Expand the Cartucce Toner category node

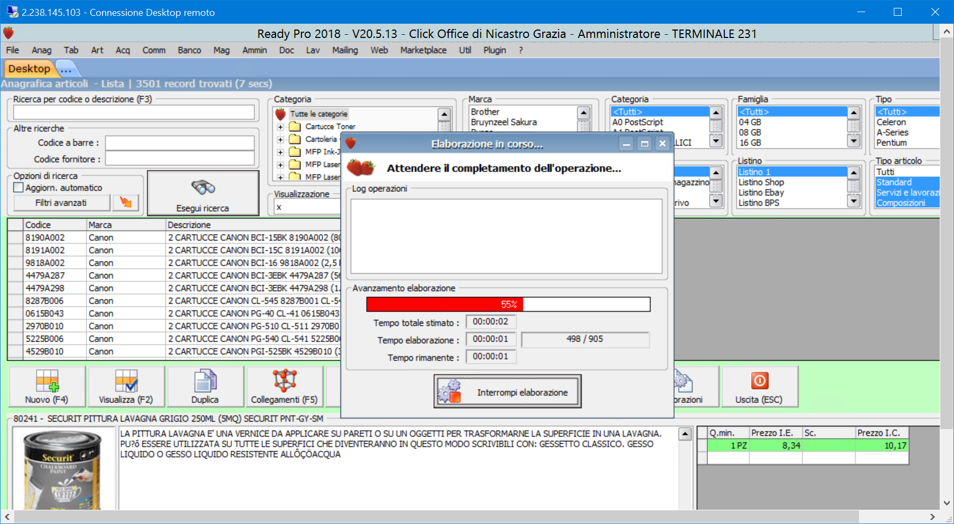coord(280,127)
